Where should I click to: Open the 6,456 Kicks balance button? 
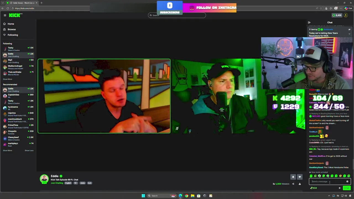click(337, 15)
